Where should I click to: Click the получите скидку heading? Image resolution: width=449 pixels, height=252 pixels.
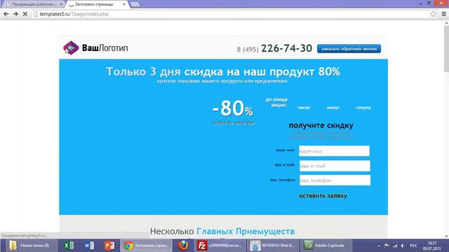[321, 125]
